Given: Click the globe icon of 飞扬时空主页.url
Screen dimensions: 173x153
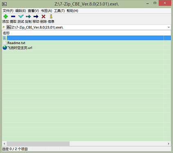Looking at the screenshot, I should 5,48.
